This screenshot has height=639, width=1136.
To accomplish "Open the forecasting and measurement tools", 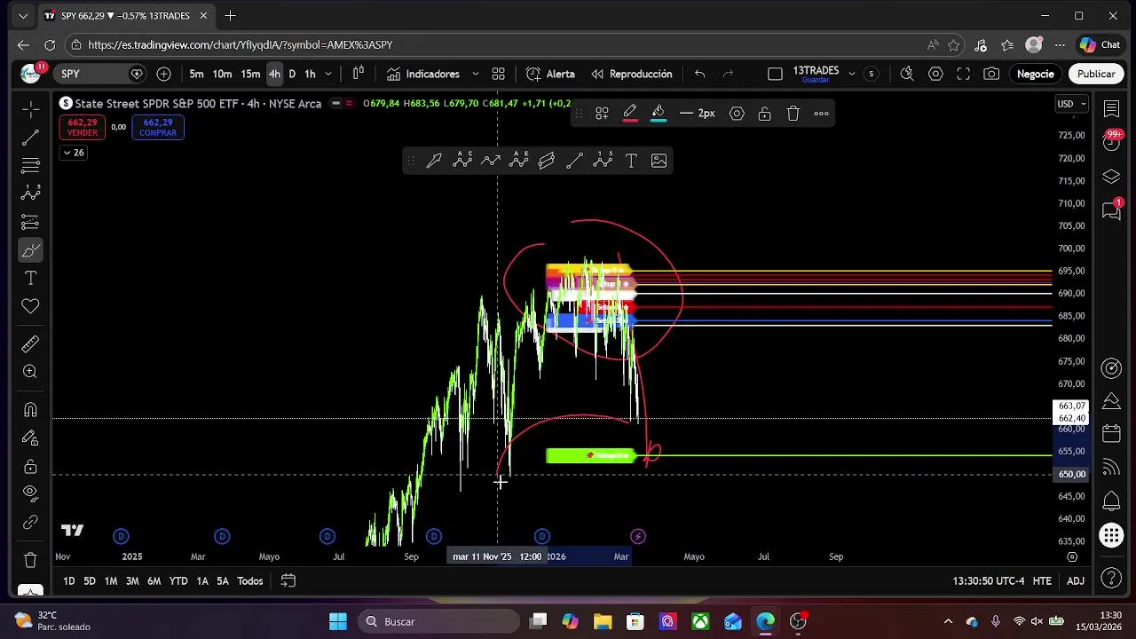I will pos(30,222).
